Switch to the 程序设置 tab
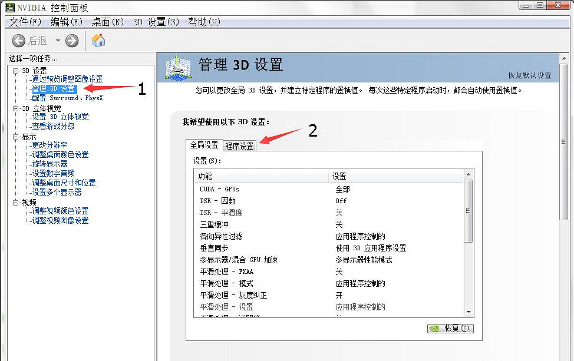574x361 pixels. pos(239,146)
